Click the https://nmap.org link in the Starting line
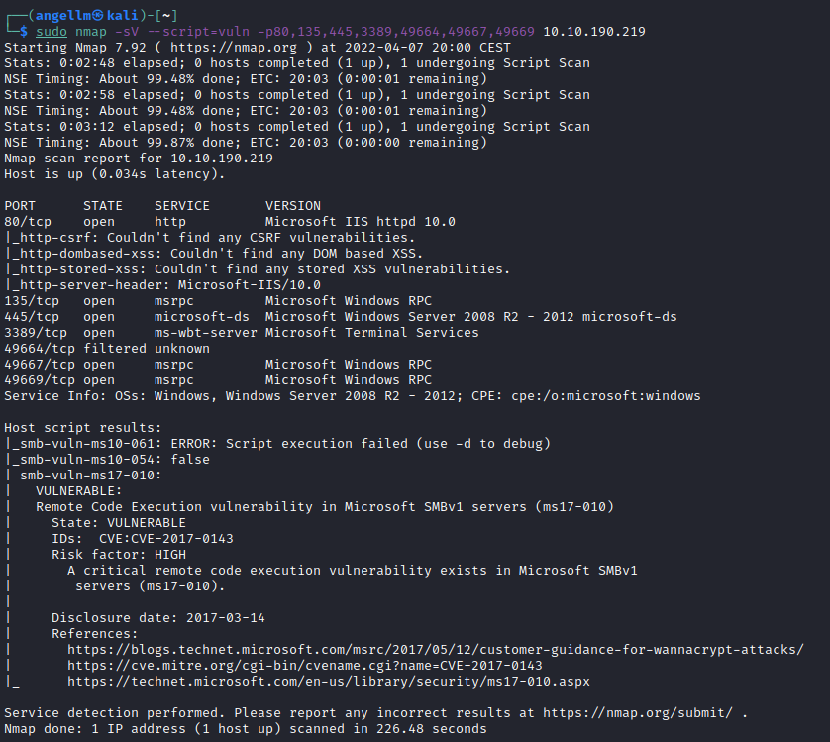This screenshot has height=742, width=830. tap(234, 48)
